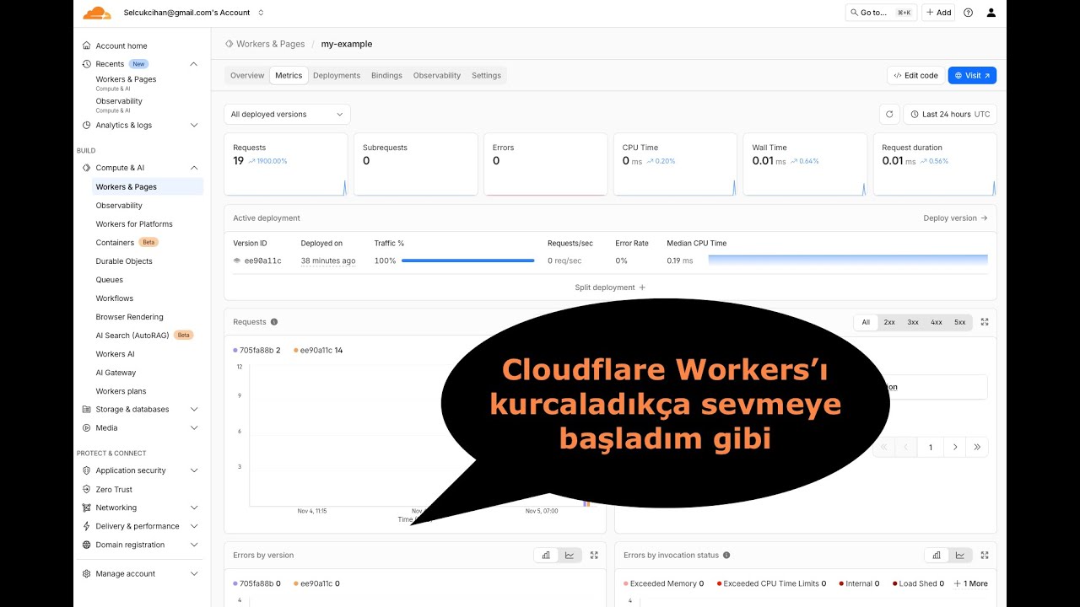Screen dimensions: 1080x607
Task: Switch Errors by version to line chart
Action: [570, 555]
